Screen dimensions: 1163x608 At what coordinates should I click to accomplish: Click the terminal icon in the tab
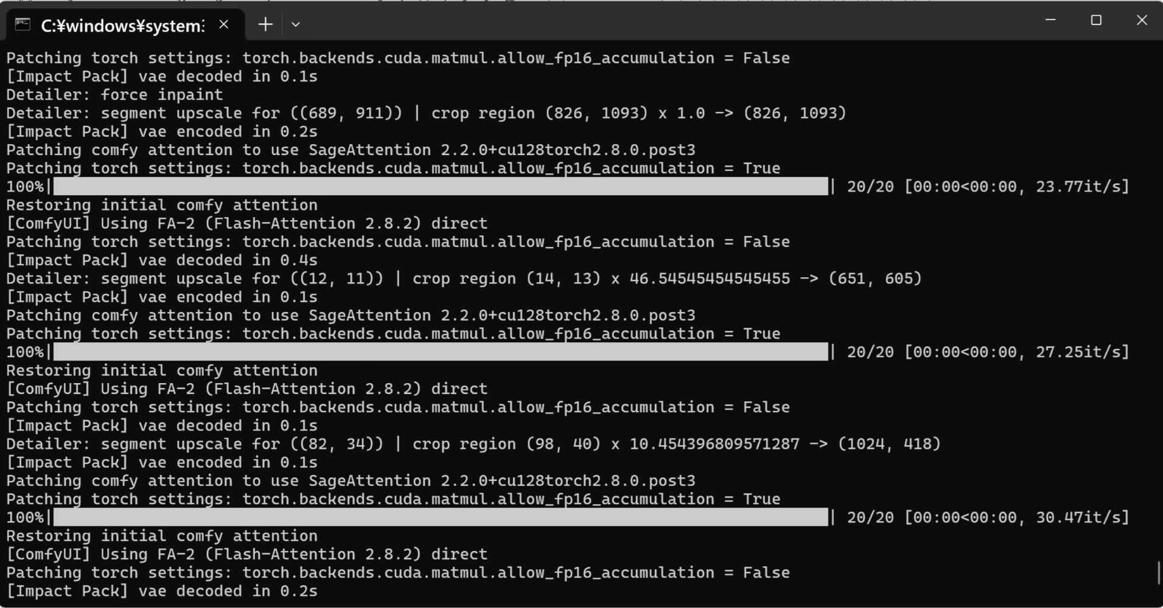point(23,24)
